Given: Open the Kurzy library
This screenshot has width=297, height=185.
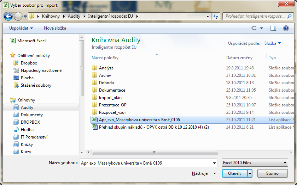Looking at the screenshot, I should click(22, 152).
